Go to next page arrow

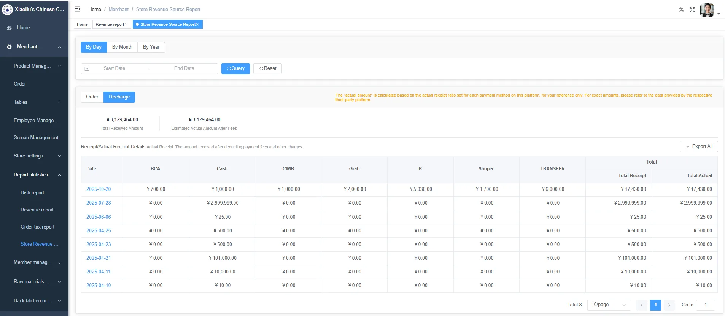tap(669, 305)
